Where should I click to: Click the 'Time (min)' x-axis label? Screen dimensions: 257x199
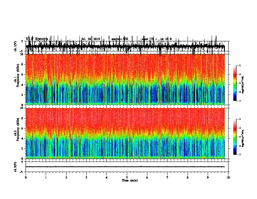130,180
